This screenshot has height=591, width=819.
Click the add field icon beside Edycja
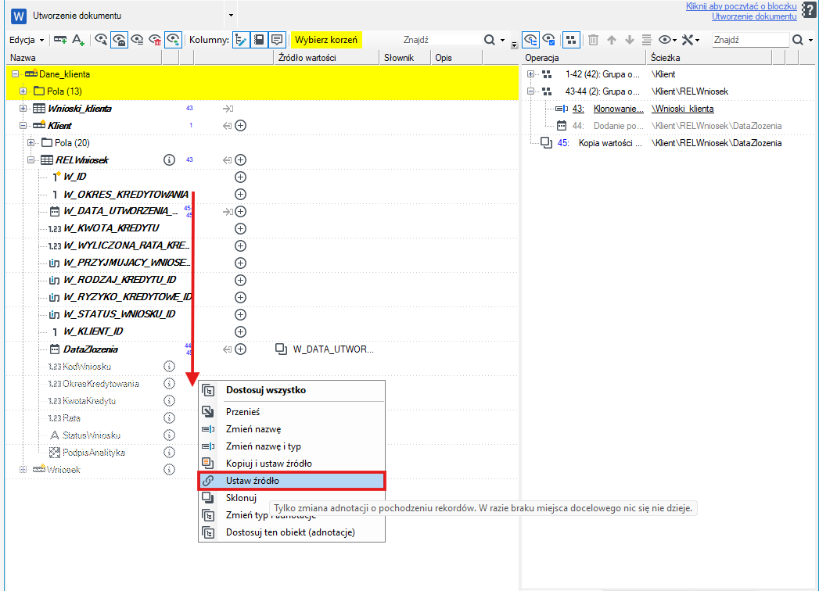pos(60,40)
